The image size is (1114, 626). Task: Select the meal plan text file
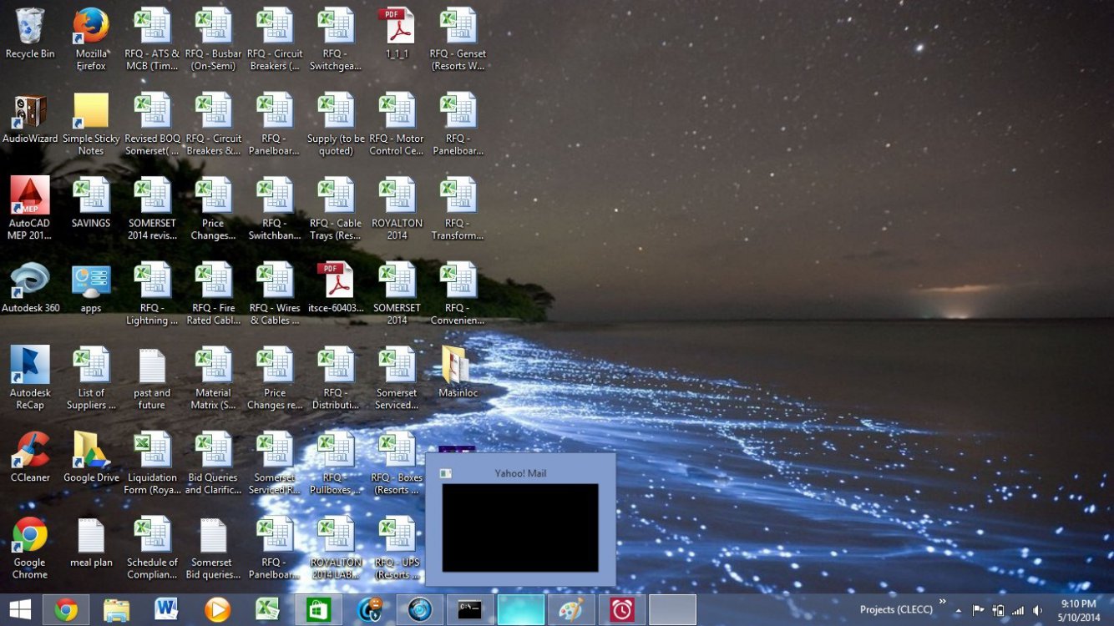pos(91,542)
